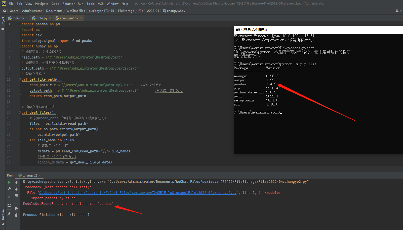Screen dimensions: 403x230
Task: Click the print icon in the Run console
Action: (16, 209)
